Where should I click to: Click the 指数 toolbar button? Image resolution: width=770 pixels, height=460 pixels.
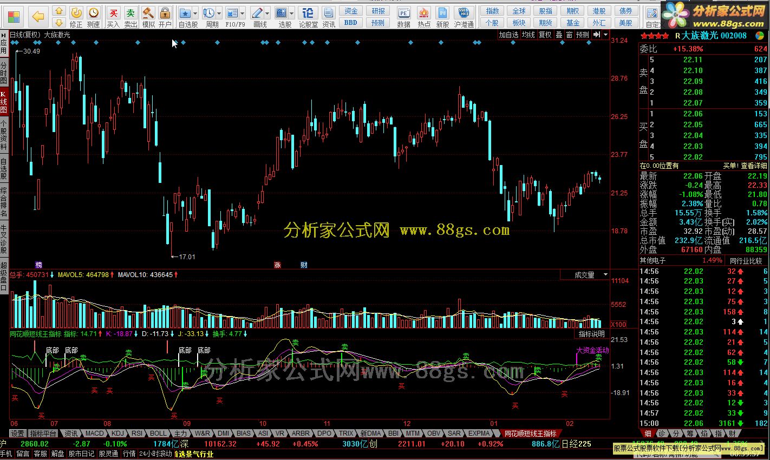pos(492,11)
